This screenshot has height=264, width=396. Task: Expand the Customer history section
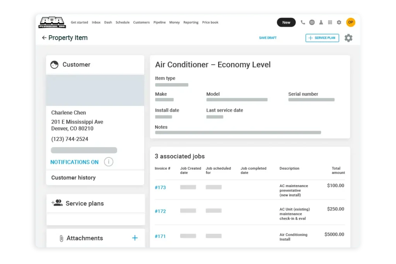[73, 177]
